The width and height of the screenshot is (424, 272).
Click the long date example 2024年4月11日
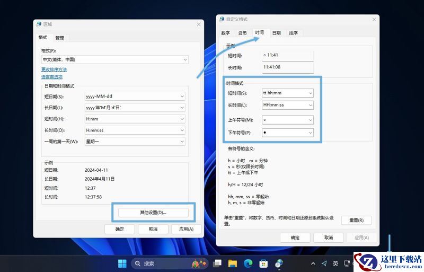point(100,179)
